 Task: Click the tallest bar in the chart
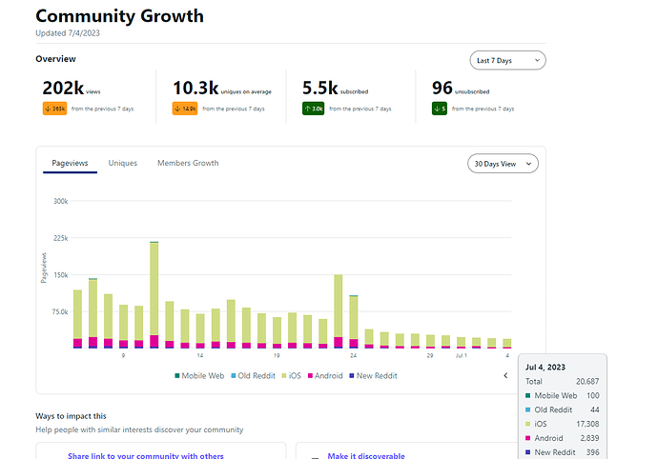[154, 286]
